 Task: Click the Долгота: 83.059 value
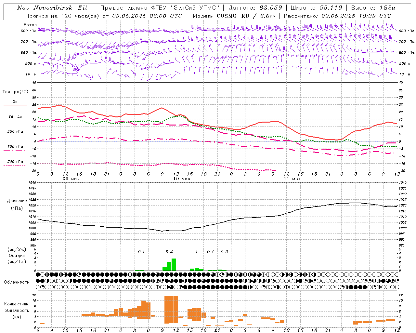255,8
